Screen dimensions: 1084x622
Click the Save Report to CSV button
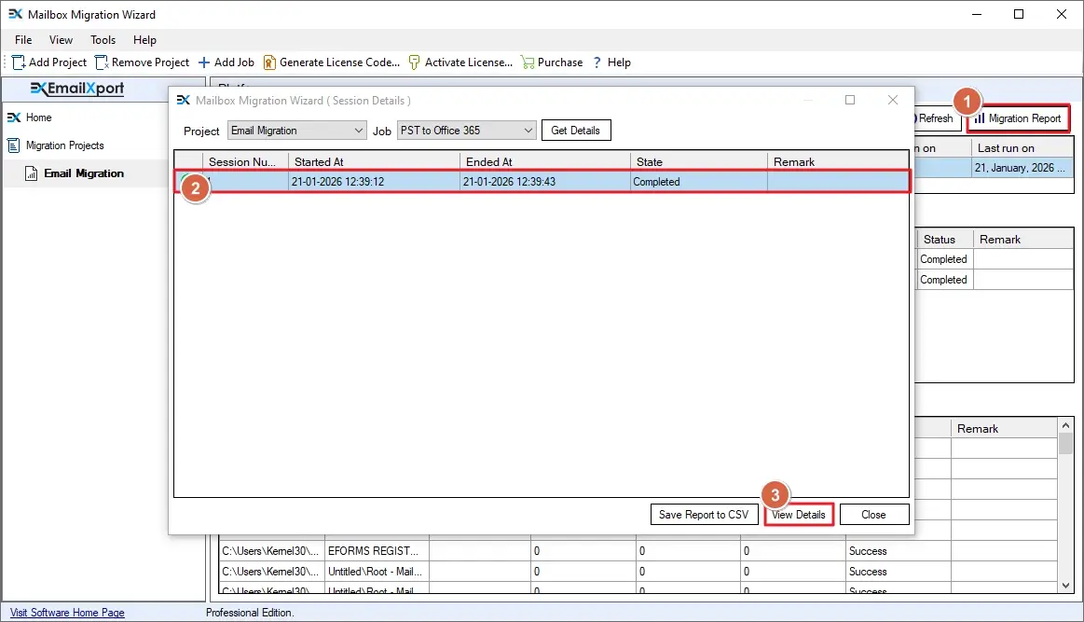[704, 514]
